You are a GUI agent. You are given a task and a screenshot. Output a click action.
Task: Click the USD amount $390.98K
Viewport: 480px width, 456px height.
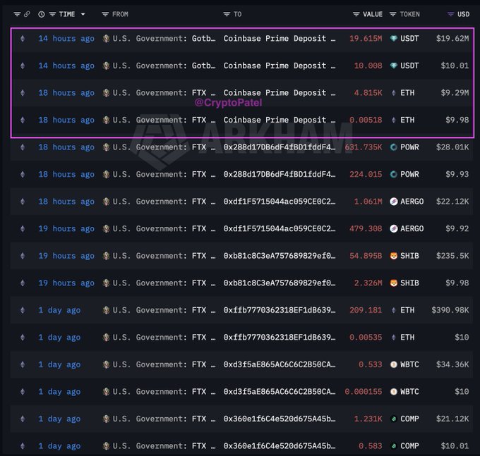450,310
